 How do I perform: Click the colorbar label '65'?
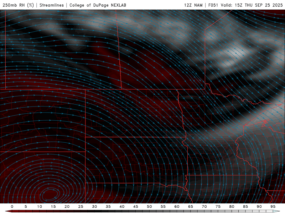tap(191, 207)
